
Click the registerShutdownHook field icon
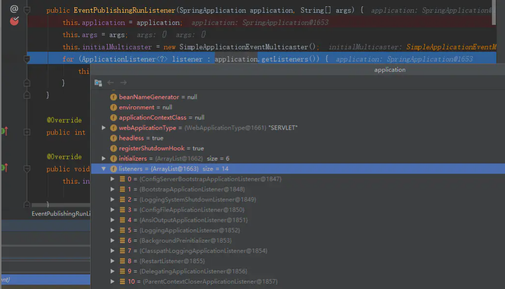pos(114,148)
